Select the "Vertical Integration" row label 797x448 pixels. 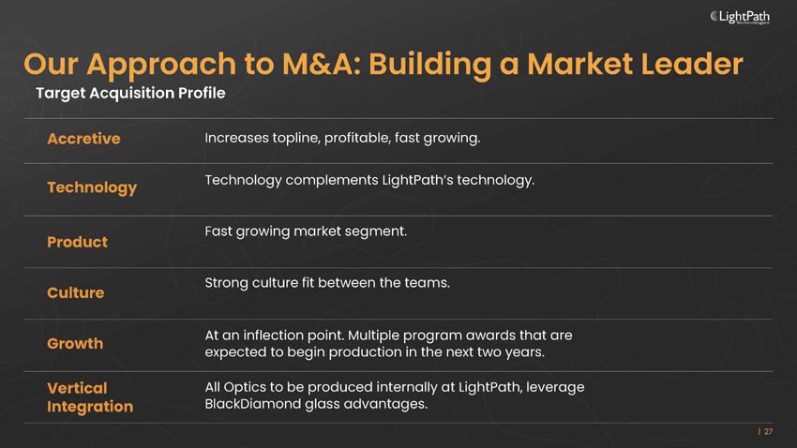(x=90, y=397)
